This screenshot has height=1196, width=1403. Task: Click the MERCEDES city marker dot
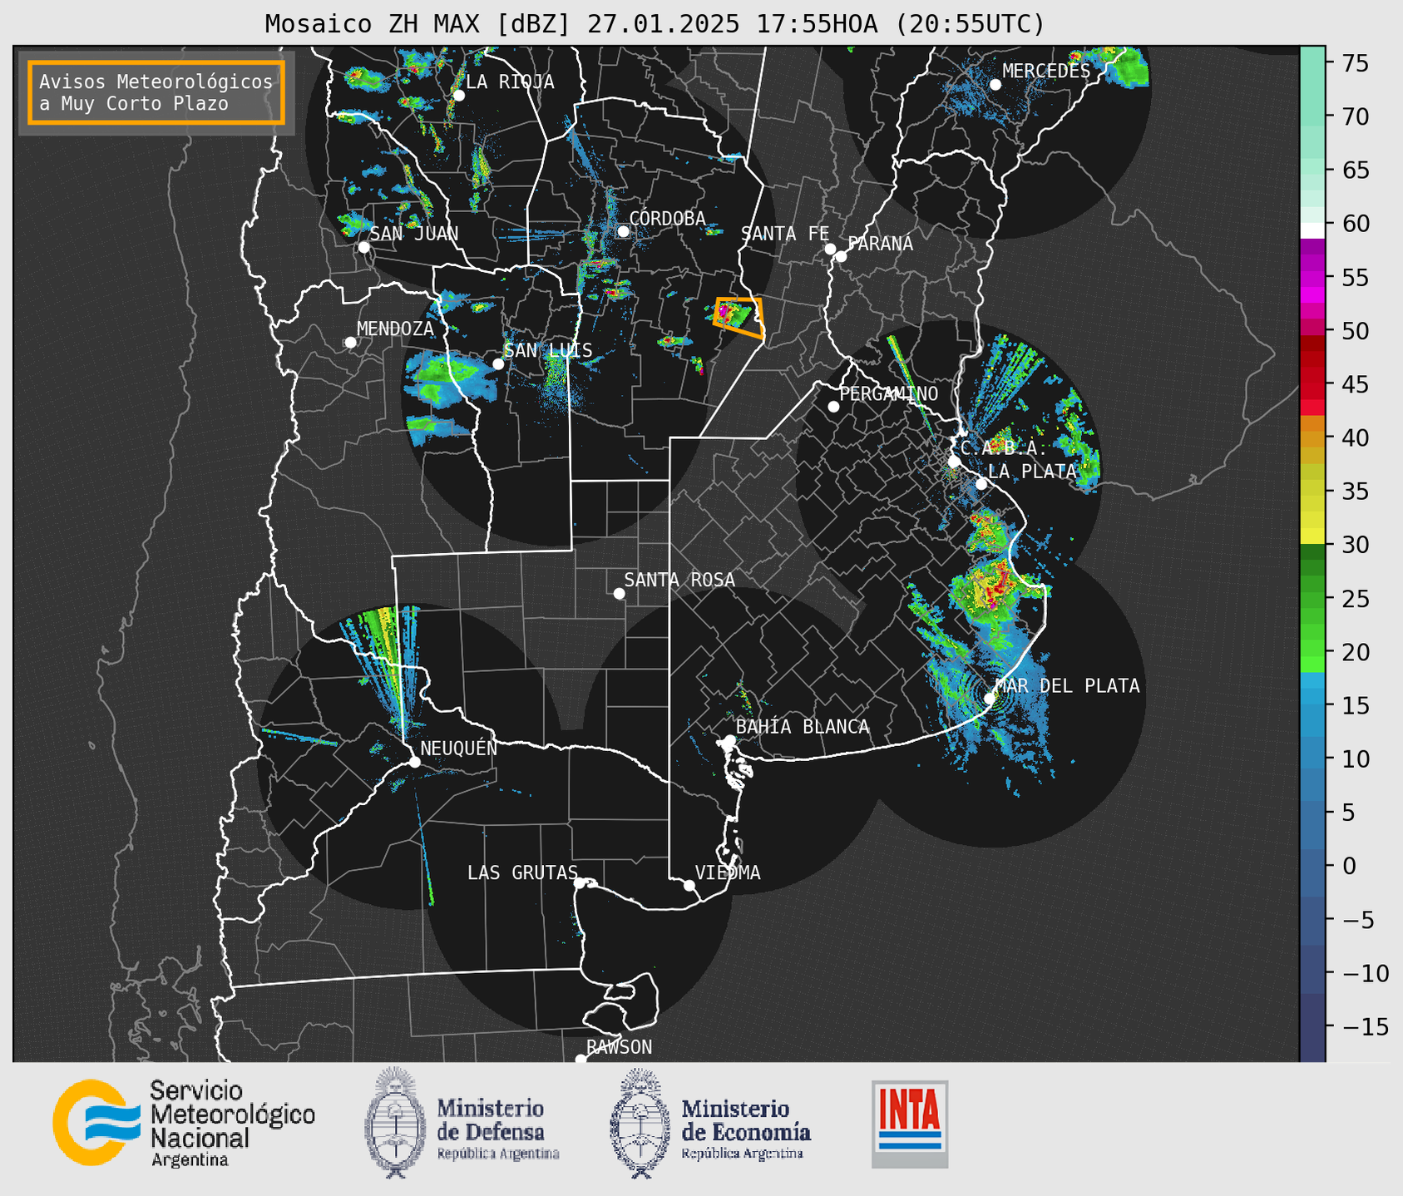(x=995, y=85)
